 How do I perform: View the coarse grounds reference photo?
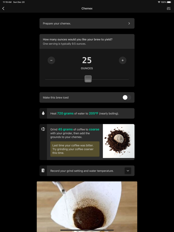[x=119, y=141]
